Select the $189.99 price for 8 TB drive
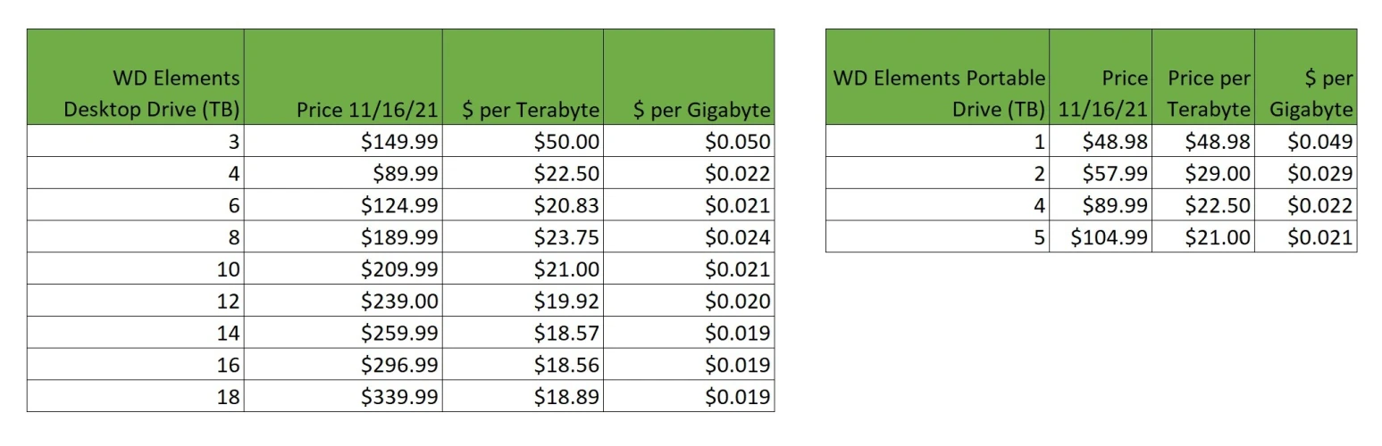The height and width of the screenshot is (446, 1382). [399, 237]
